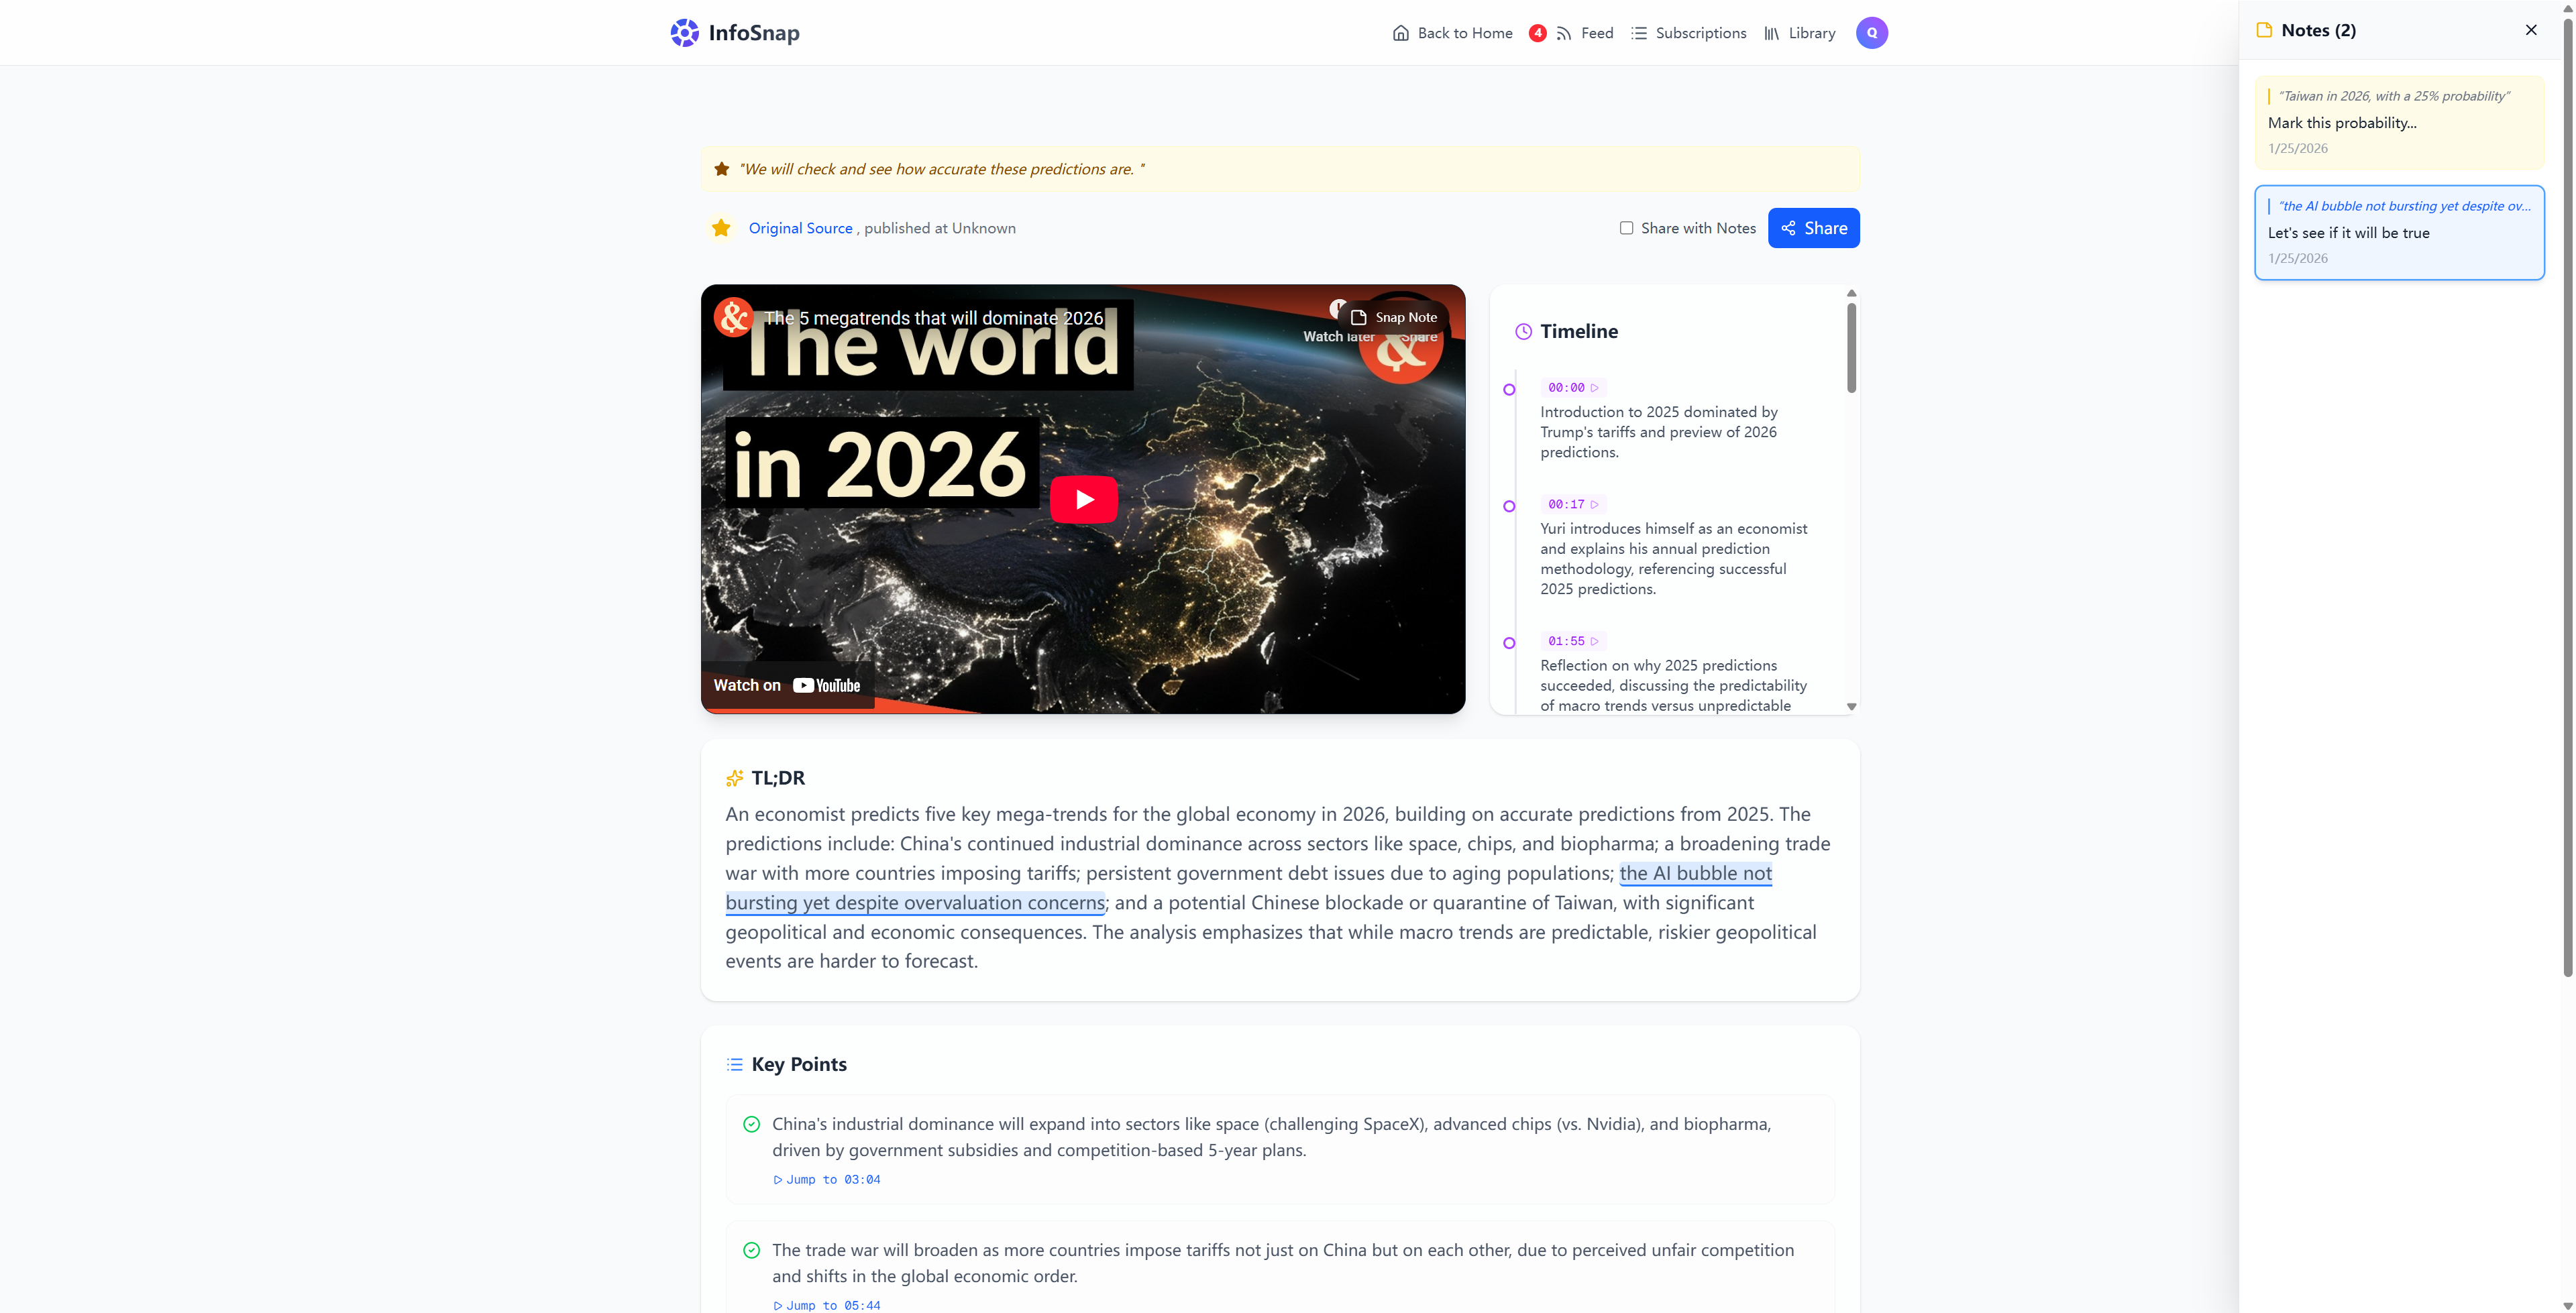
Task: Click the yellow star favorite icon
Action: pos(720,228)
